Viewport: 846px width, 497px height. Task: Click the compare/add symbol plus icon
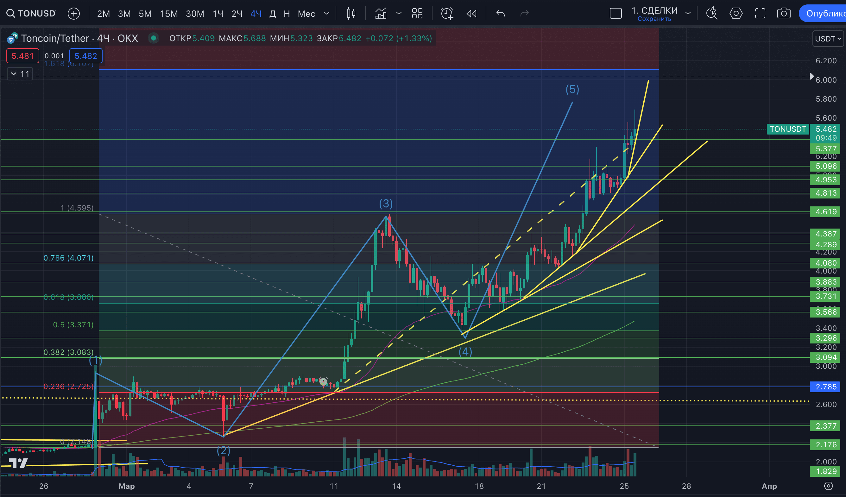(73, 13)
